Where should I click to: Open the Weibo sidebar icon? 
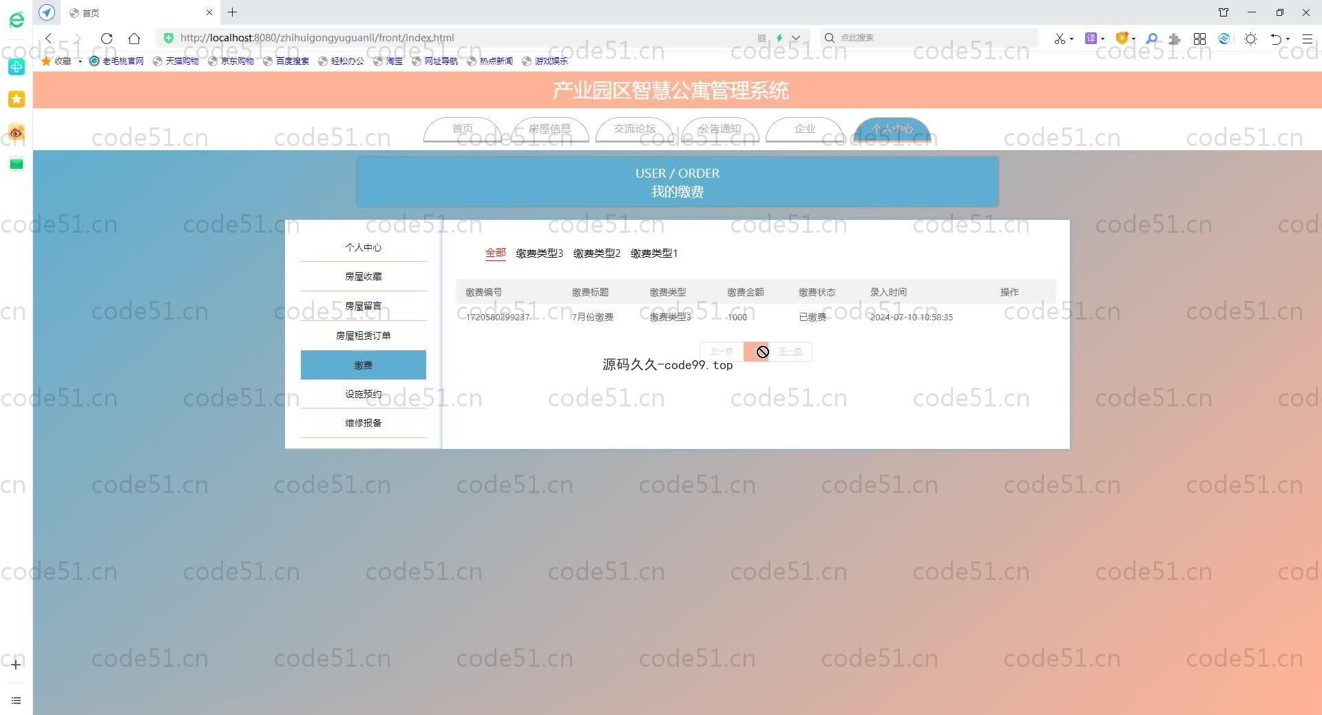[x=17, y=132]
